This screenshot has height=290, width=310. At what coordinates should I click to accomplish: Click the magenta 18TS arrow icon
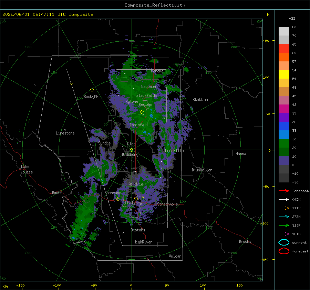click(x=284, y=234)
